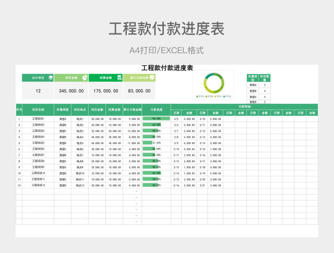
Task: Select 50,000.00 project amount in row 1
Action: [x=98, y=119]
